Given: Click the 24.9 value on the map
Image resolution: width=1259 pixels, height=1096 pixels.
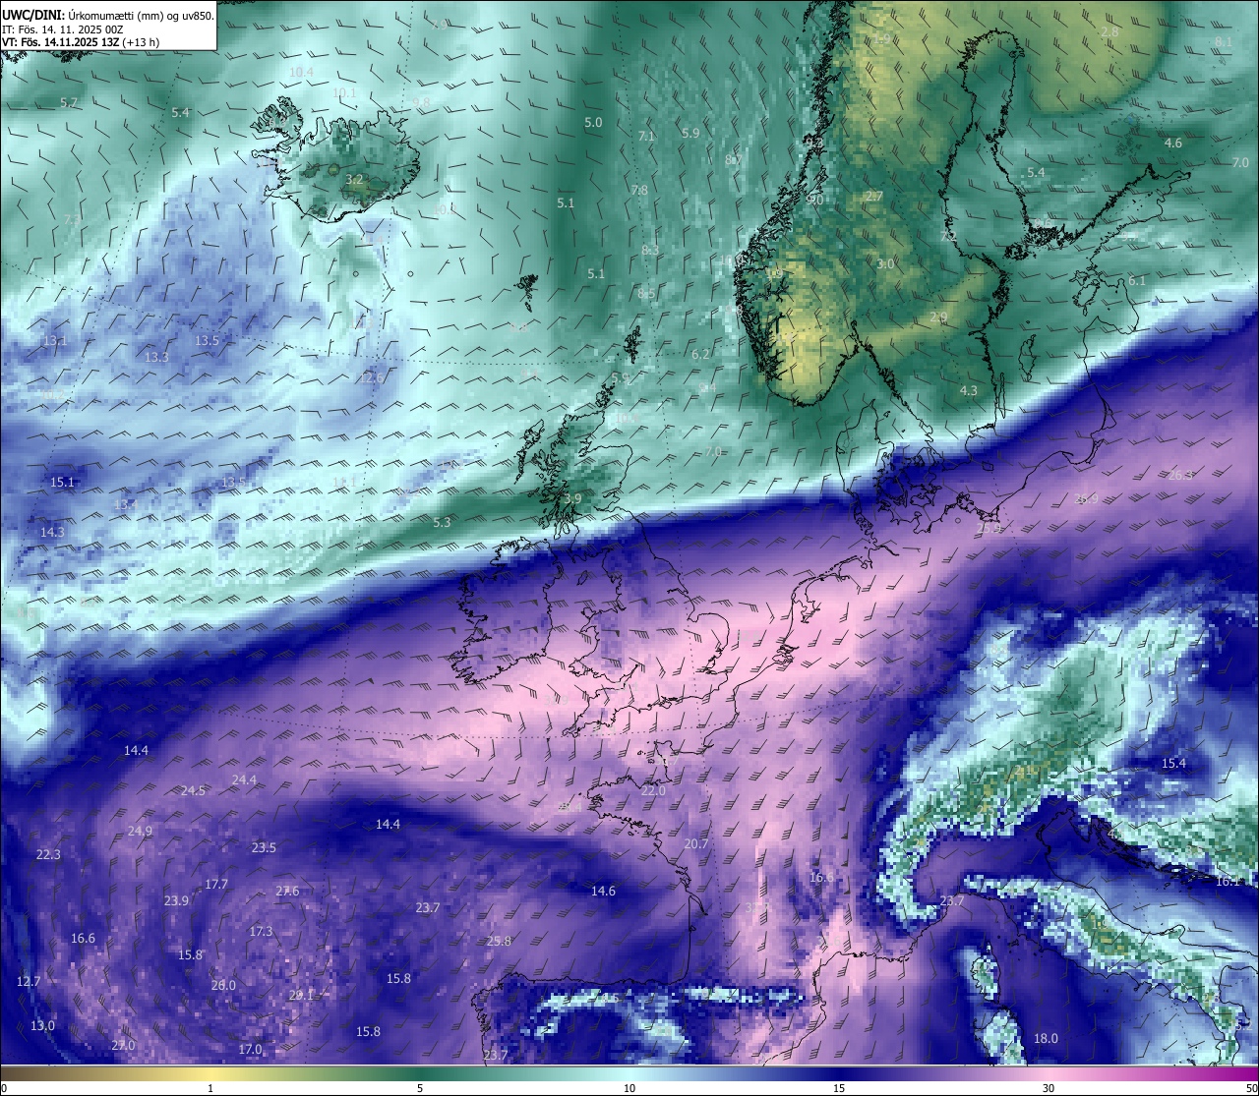Looking at the screenshot, I should coord(140,832).
